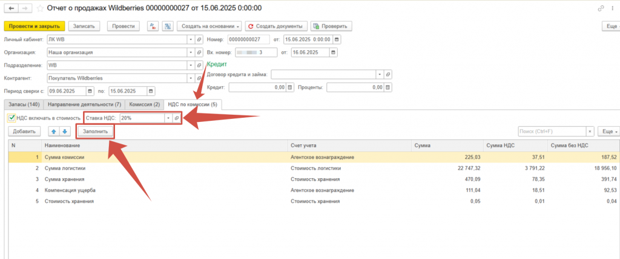The width and height of the screenshot is (620, 259).
Task: Click the Dt/Kt postings icon
Action: [x=152, y=27]
